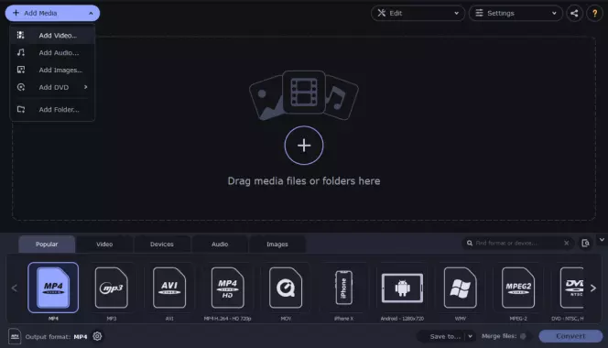Switch to the Popular tab
The width and height of the screenshot is (608, 348).
47,244
